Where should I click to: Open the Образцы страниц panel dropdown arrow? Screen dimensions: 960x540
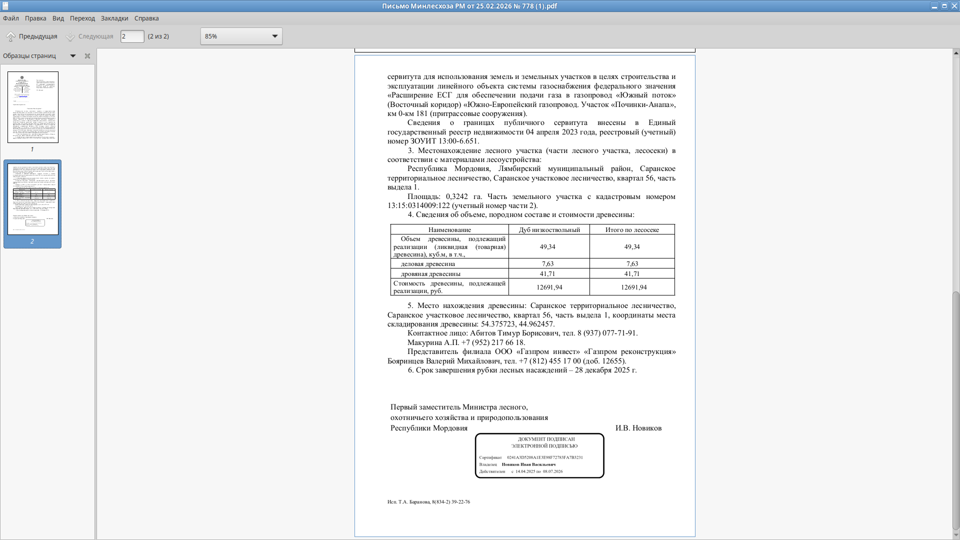(73, 56)
